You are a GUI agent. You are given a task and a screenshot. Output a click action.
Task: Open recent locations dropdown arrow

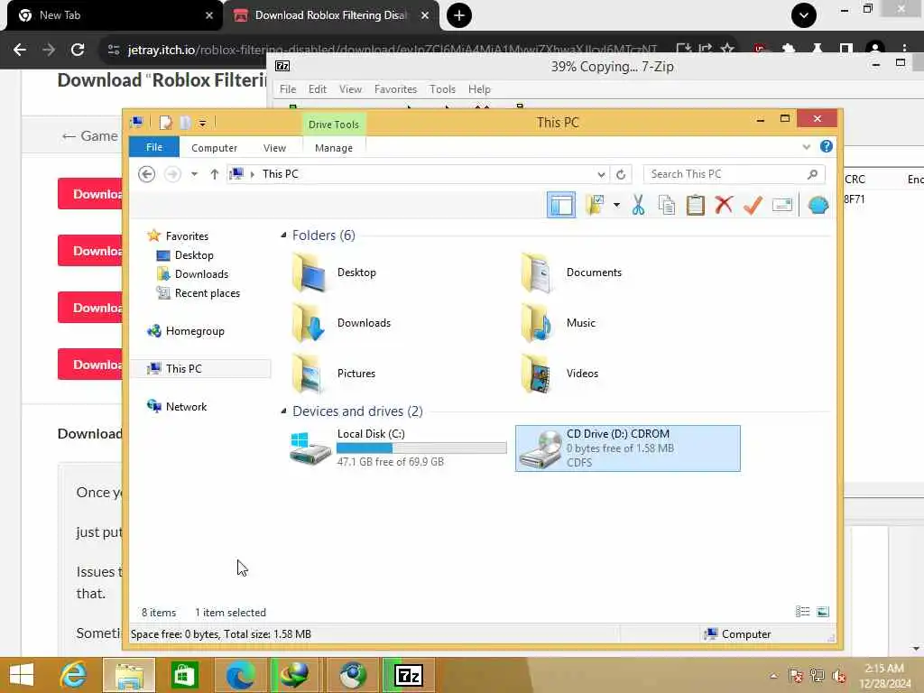pos(194,174)
